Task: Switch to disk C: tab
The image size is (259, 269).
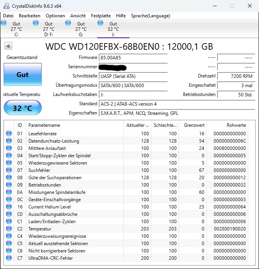Action: click(x=17, y=29)
